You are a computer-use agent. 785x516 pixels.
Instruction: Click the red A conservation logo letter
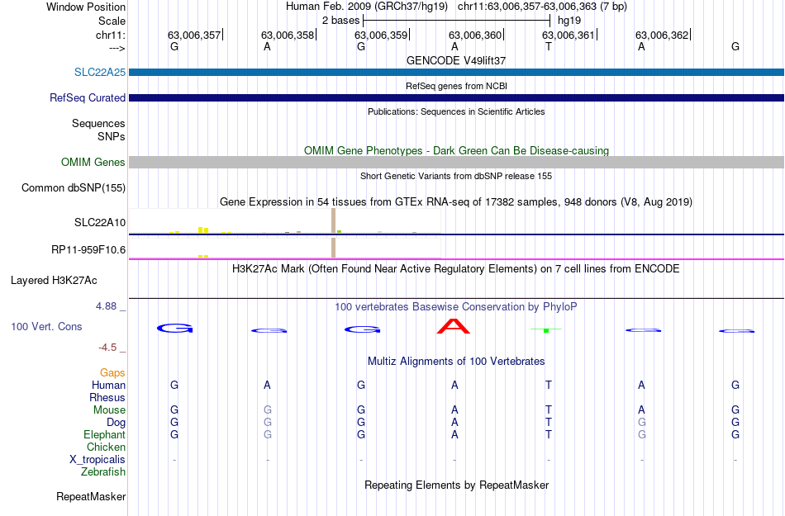tap(454, 326)
